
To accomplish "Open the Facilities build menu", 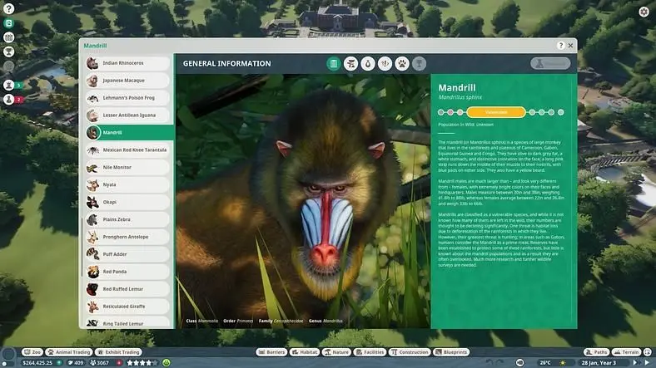I will 370,352.
